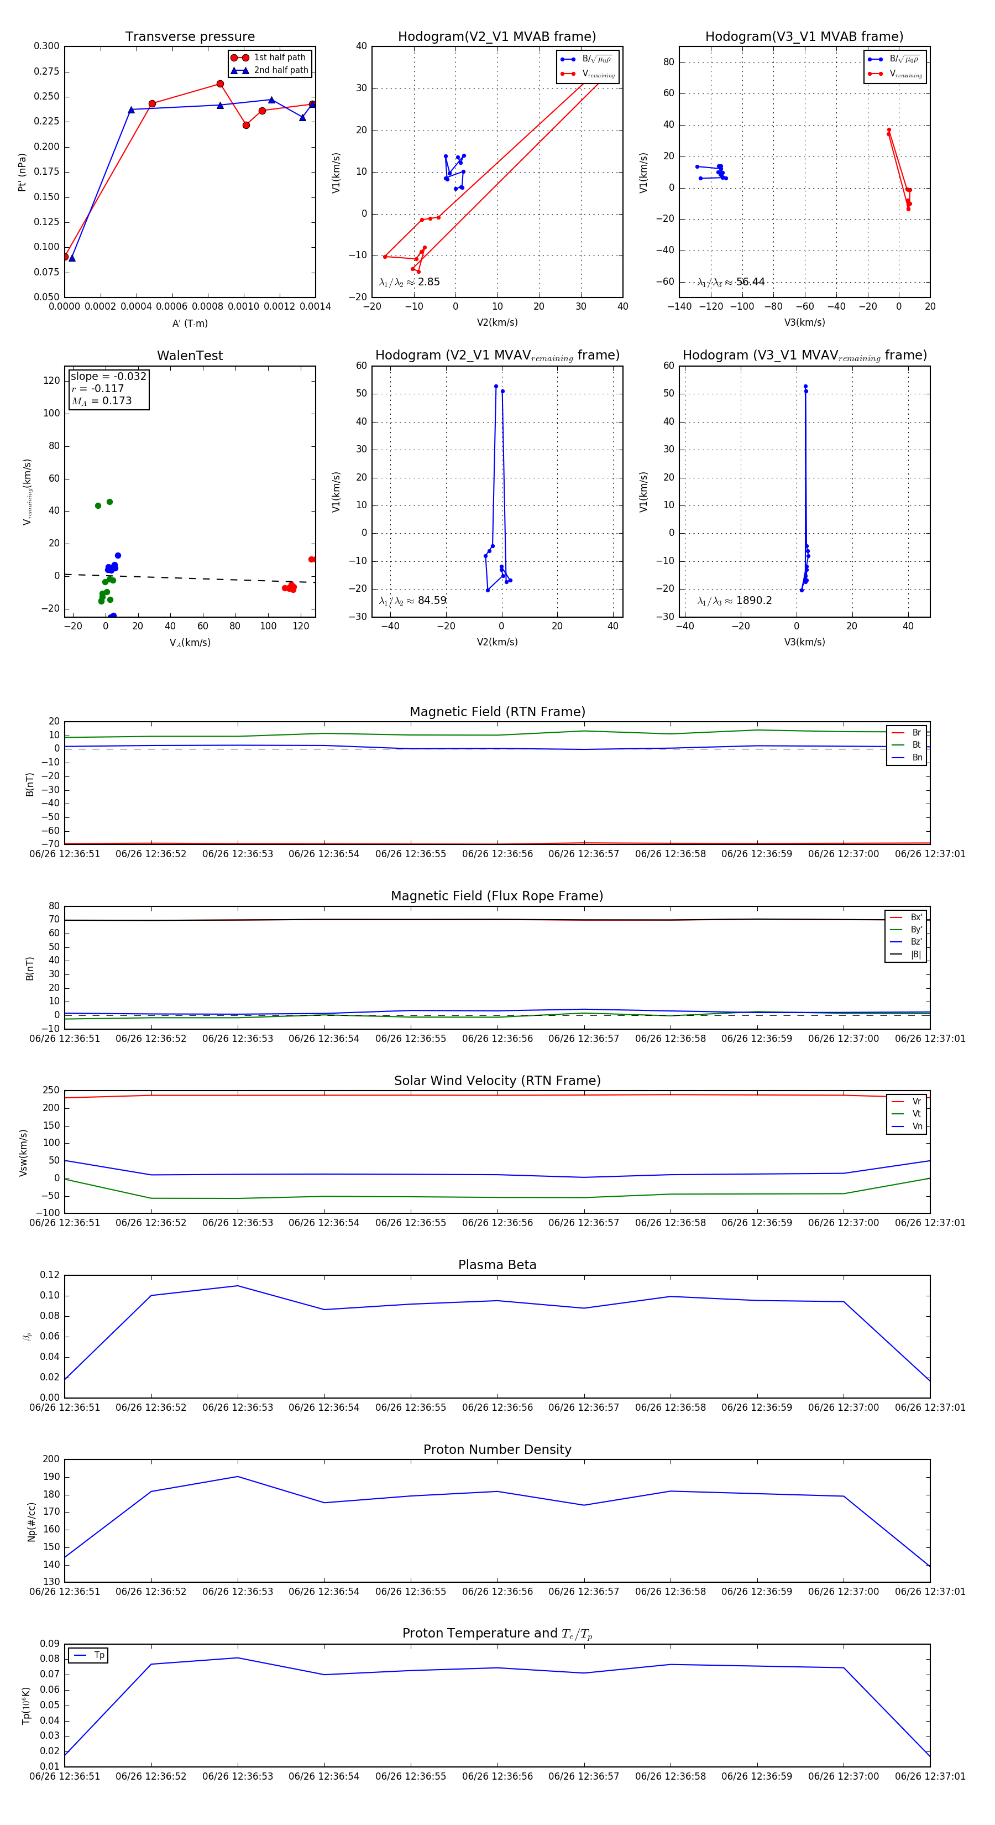Click the "Magnetic Field (Flux Rope Frame)" title
This screenshot has height=1825, width=995.
pos(497,896)
